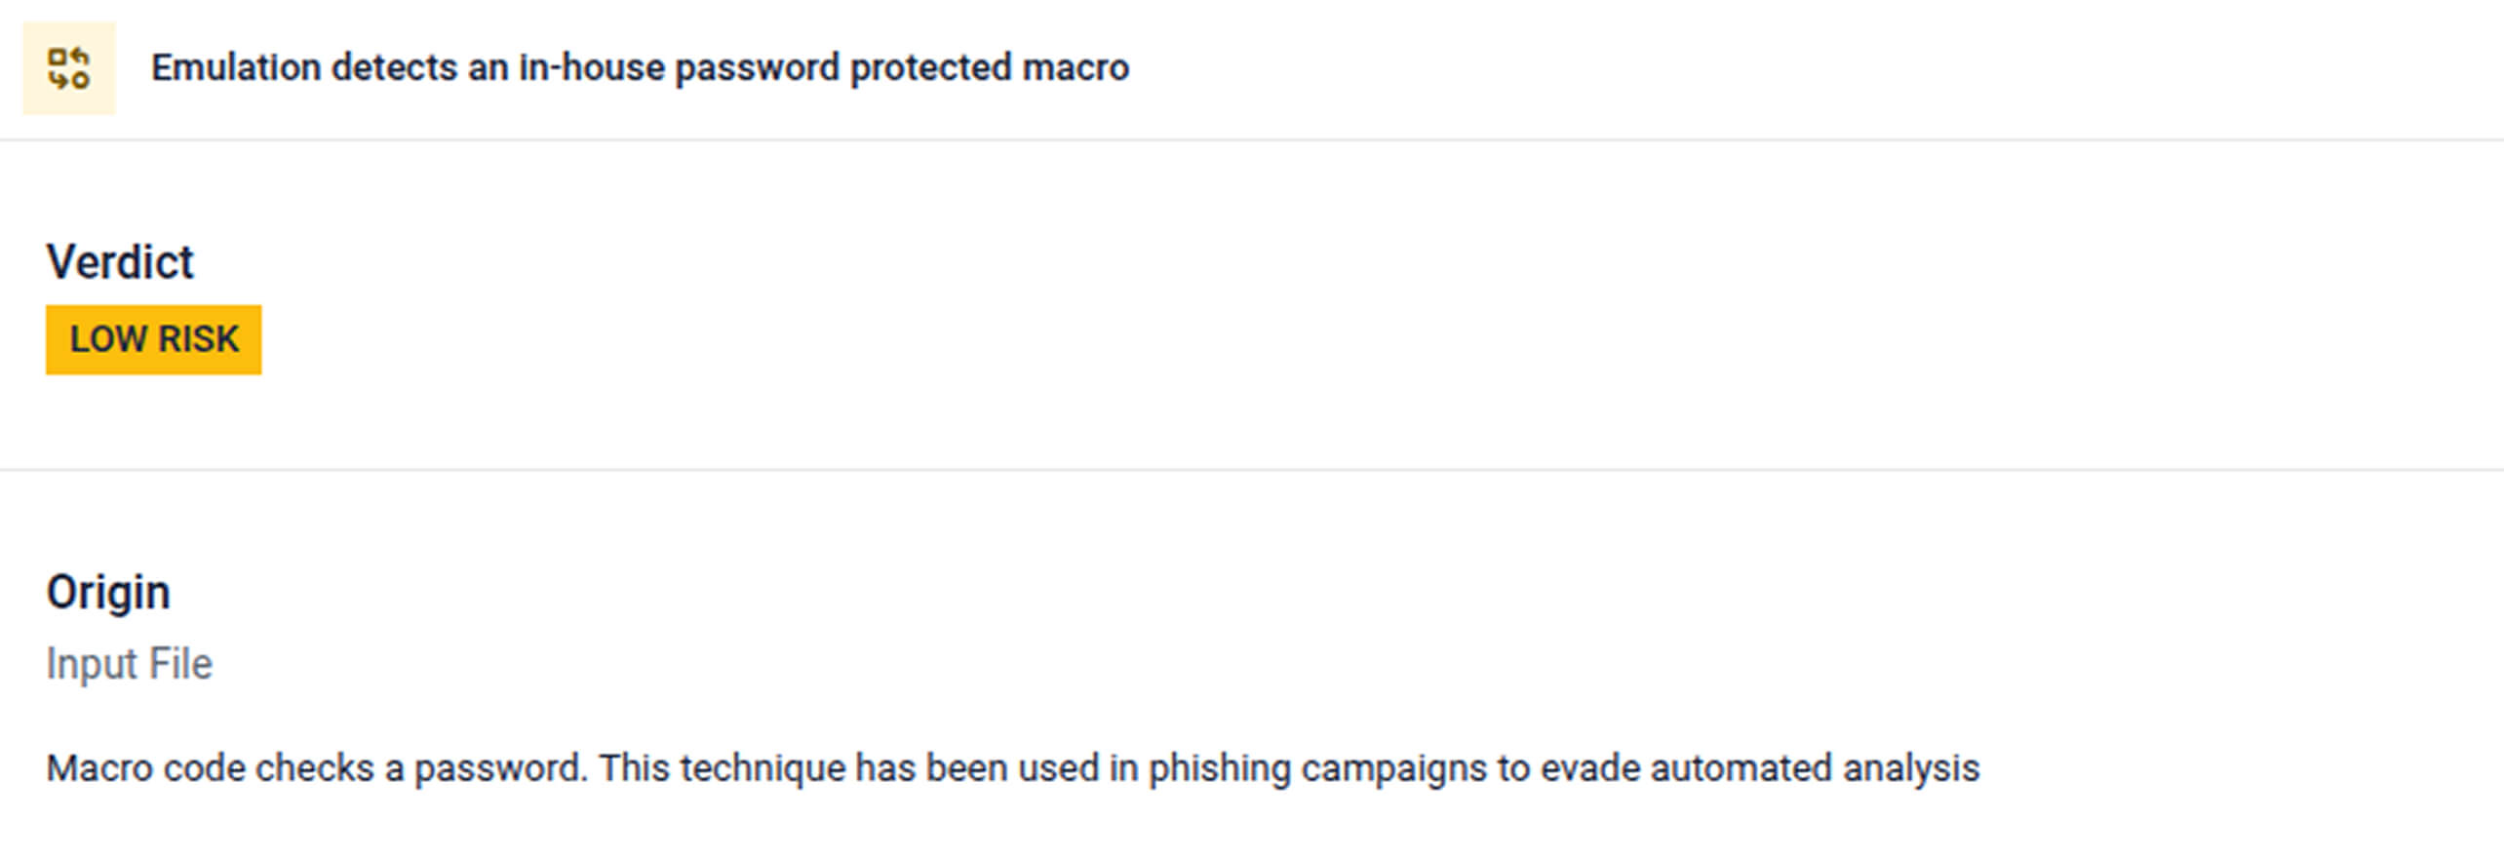Click the yellow LOW RISK verdict badge

[153, 339]
